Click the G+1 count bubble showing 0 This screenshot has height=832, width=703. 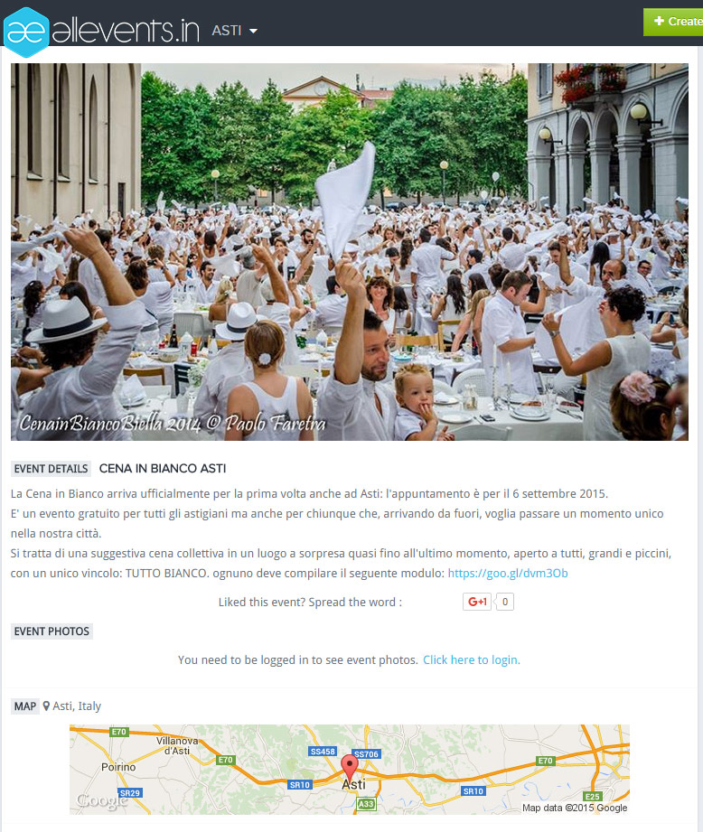click(504, 602)
